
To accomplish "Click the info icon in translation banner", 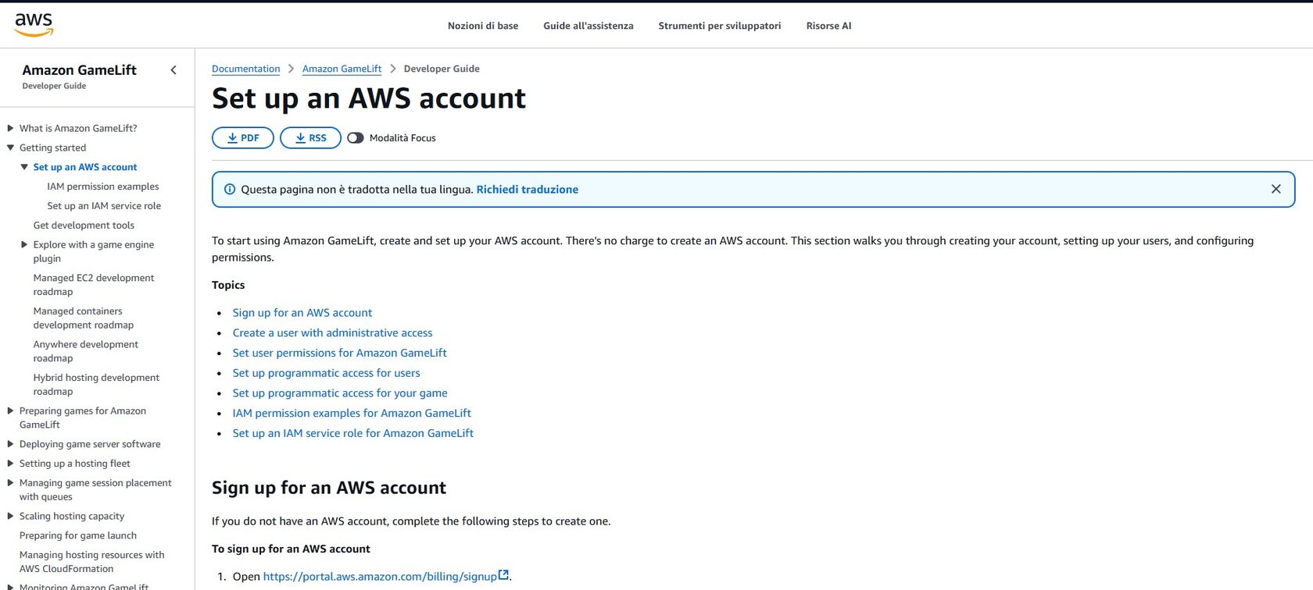I will tap(230, 190).
